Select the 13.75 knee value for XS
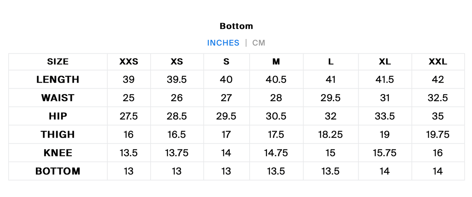 pos(177,153)
